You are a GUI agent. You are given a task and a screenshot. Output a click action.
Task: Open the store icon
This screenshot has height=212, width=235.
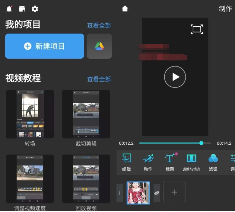click(x=22, y=9)
